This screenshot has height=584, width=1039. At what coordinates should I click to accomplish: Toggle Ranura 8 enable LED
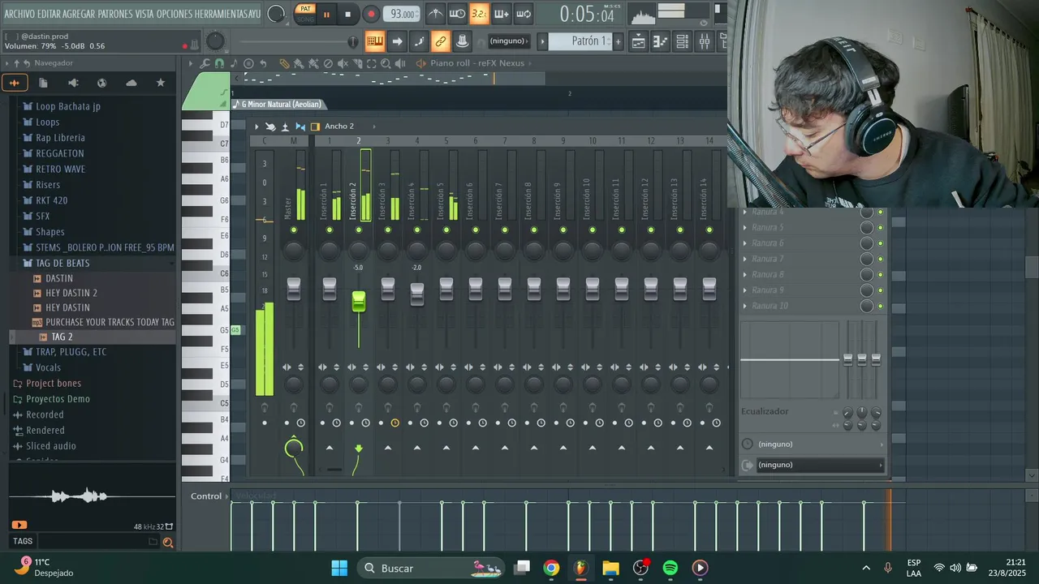(x=880, y=275)
